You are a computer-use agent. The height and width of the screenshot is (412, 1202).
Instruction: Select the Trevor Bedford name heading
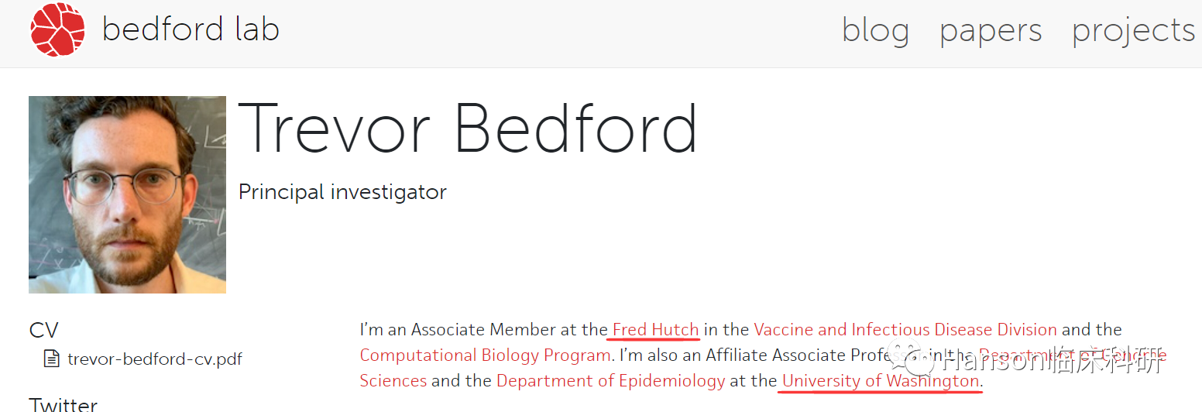pos(468,129)
